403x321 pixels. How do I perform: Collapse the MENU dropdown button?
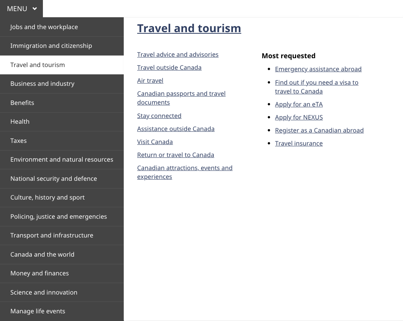pyautogui.click(x=21, y=9)
